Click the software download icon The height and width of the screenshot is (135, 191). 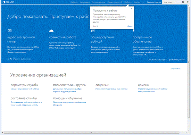133,31
